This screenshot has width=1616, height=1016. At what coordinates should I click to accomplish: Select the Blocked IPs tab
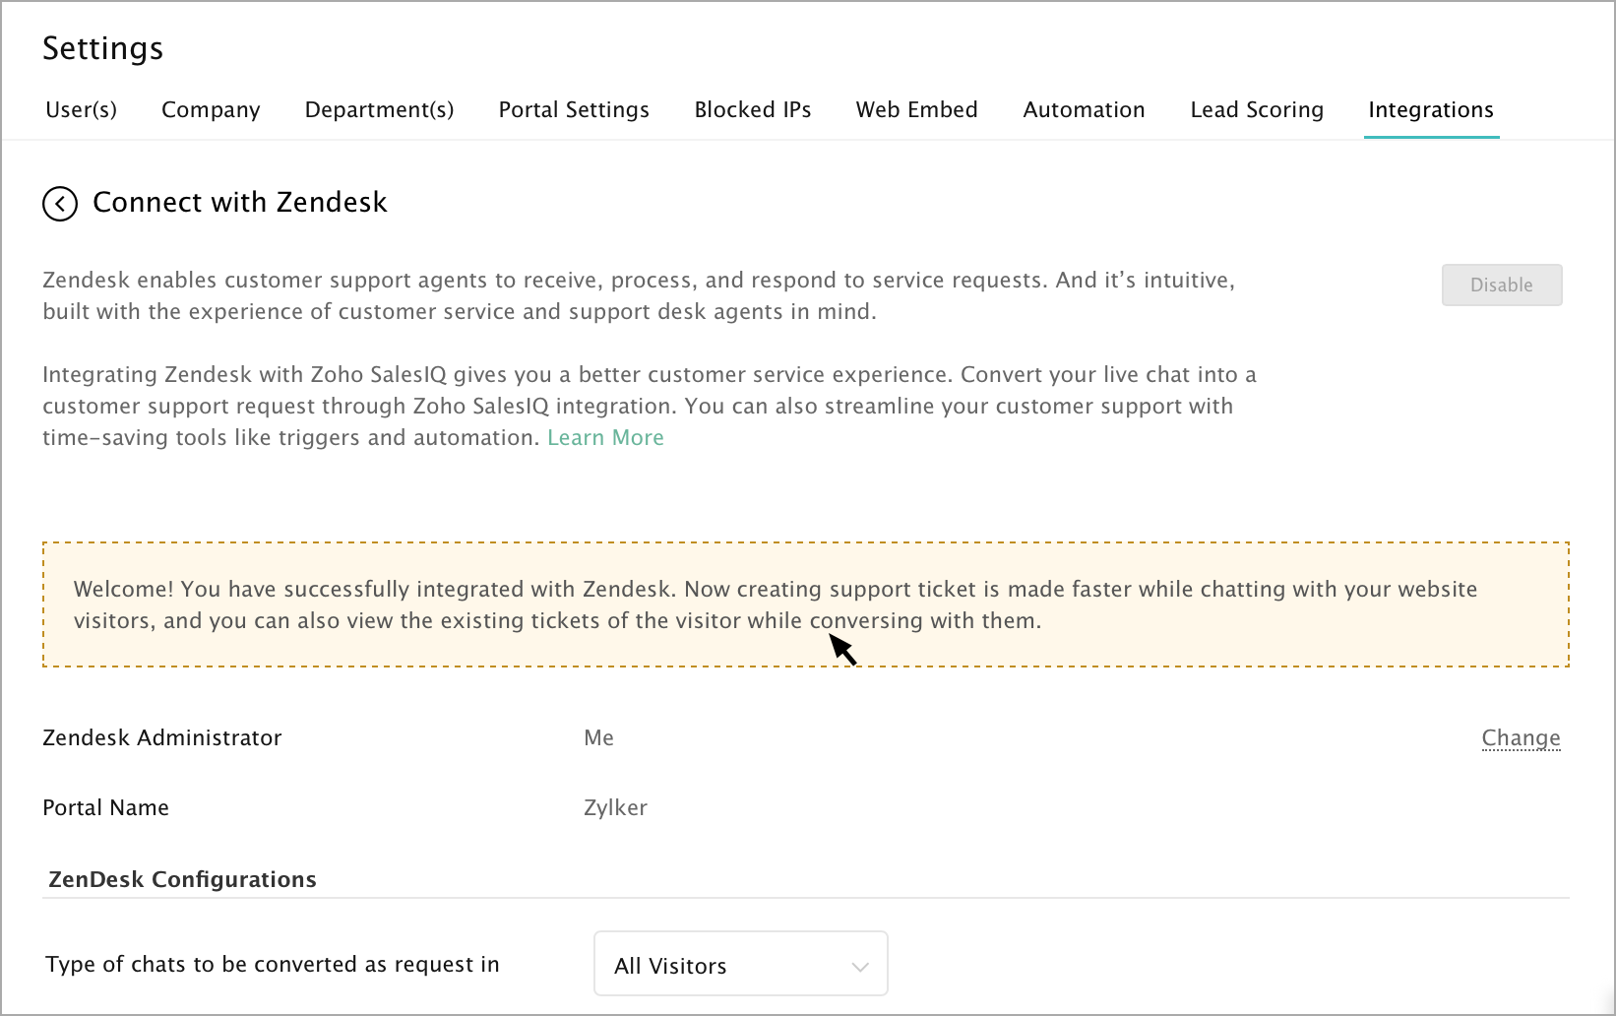(753, 109)
